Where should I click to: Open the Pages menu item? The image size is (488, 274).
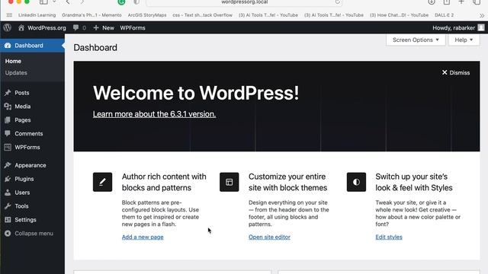coord(22,120)
